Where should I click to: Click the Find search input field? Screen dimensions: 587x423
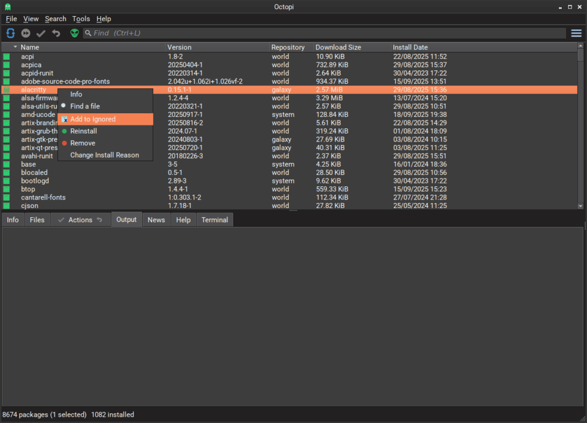[324, 33]
